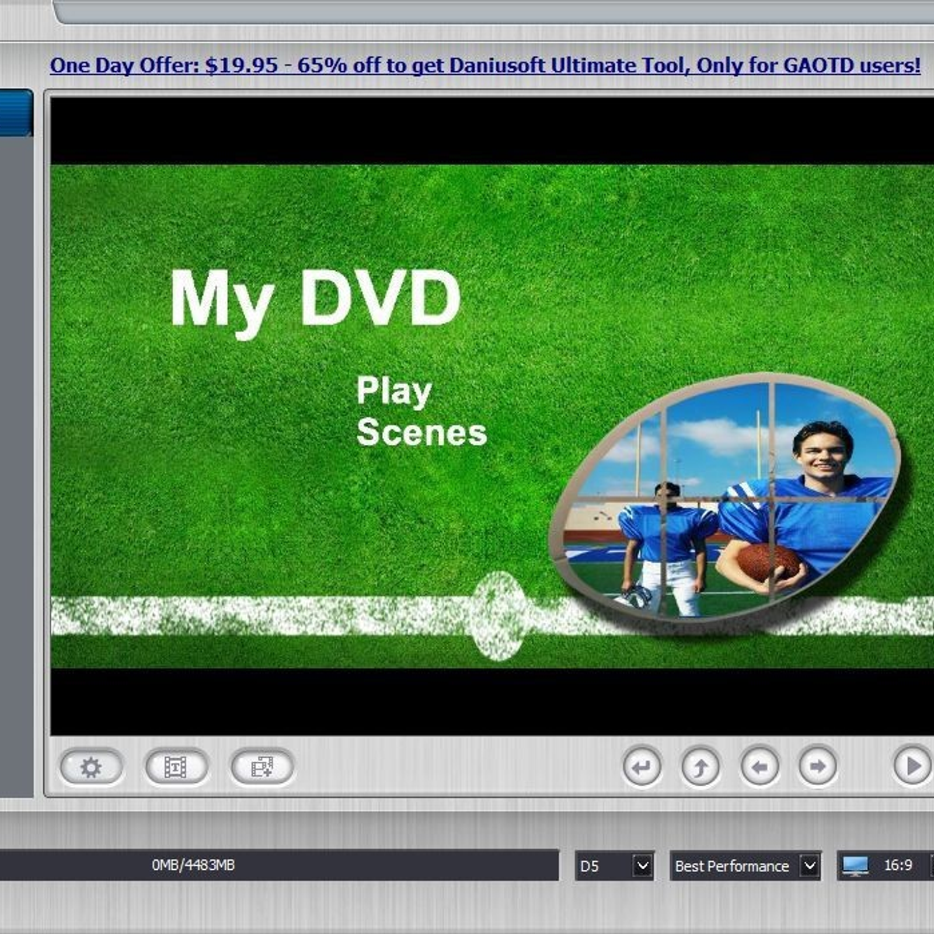This screenshot has width=934, height=934.
Task: Click the add video clip button
Action: pos(262,767)
